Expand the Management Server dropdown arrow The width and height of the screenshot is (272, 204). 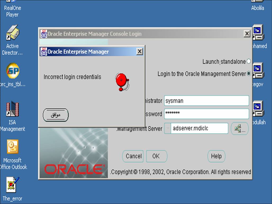click(x=167, y=129)
